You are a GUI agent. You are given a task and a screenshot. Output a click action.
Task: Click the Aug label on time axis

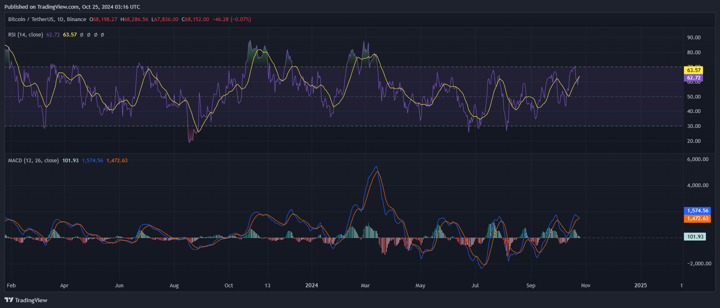pos(174,286)
